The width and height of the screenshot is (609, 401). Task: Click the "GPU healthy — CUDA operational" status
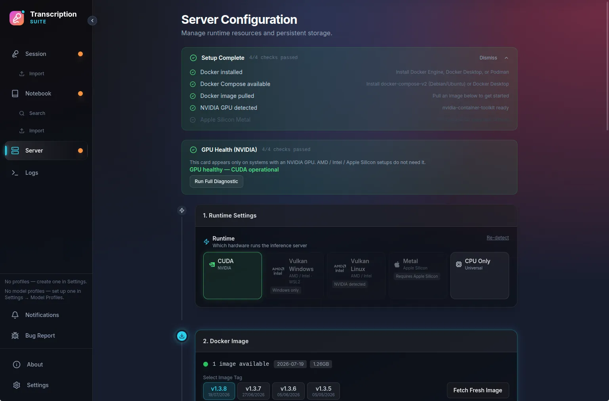pyautogui.click(x=234, y=170)
